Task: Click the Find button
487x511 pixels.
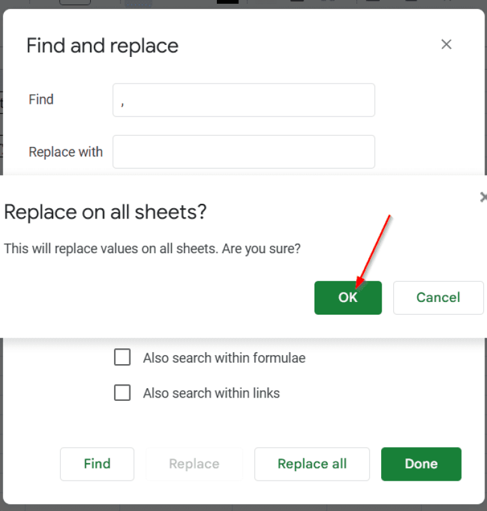Action: [x=96, y=464]
